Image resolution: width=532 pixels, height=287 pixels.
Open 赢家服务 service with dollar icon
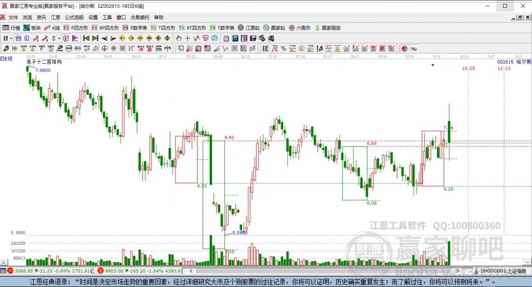pyautogui.click(x=327, y=28)
